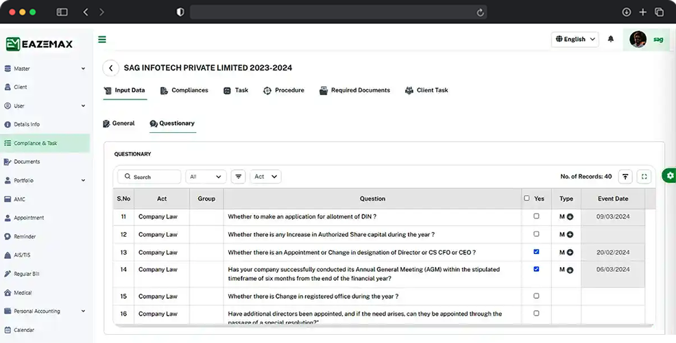Uncheck Yes for Appointment or Change of Director
676x343 pixels.
point(536,252)
